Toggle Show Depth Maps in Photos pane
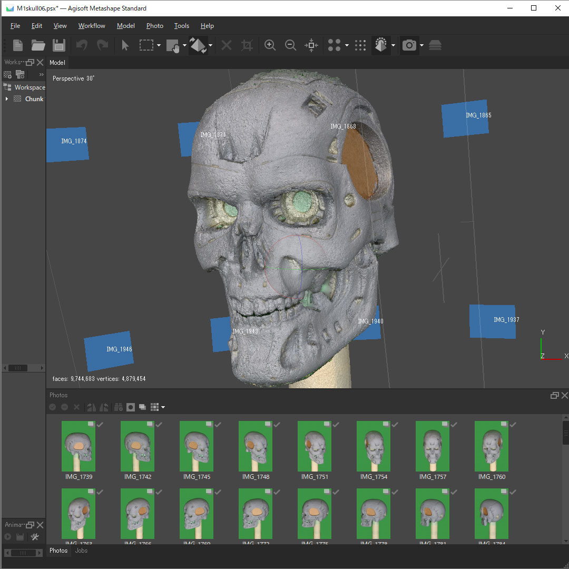Screen dimensions: 569x569 pyautogui.click(x=143, y=407)
